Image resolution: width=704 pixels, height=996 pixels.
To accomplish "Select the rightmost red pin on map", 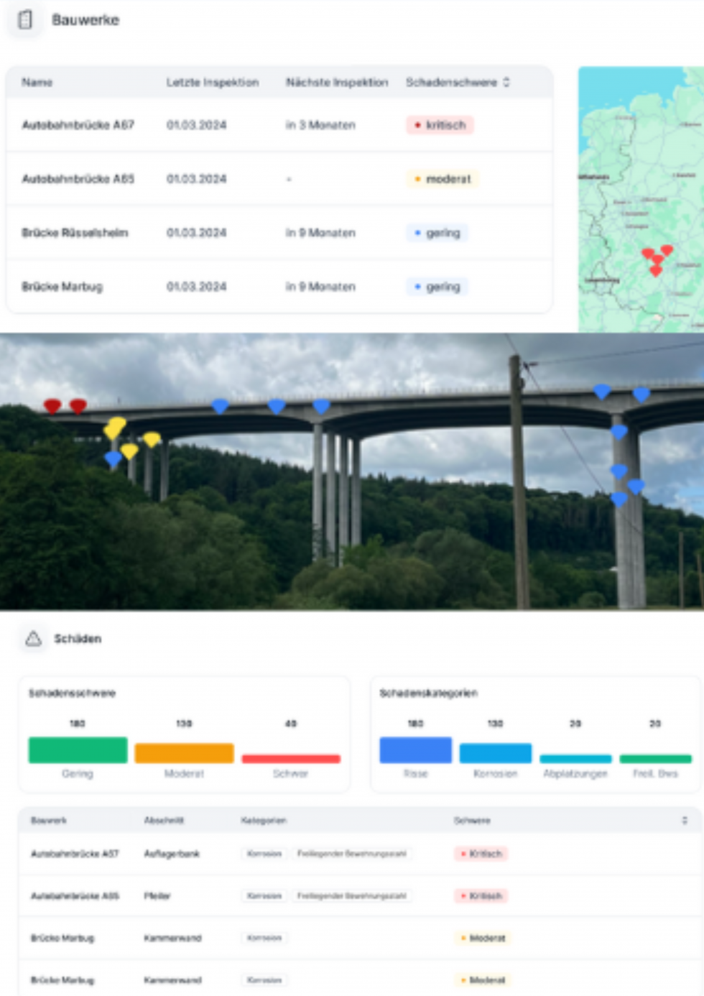I will [667, 250].
